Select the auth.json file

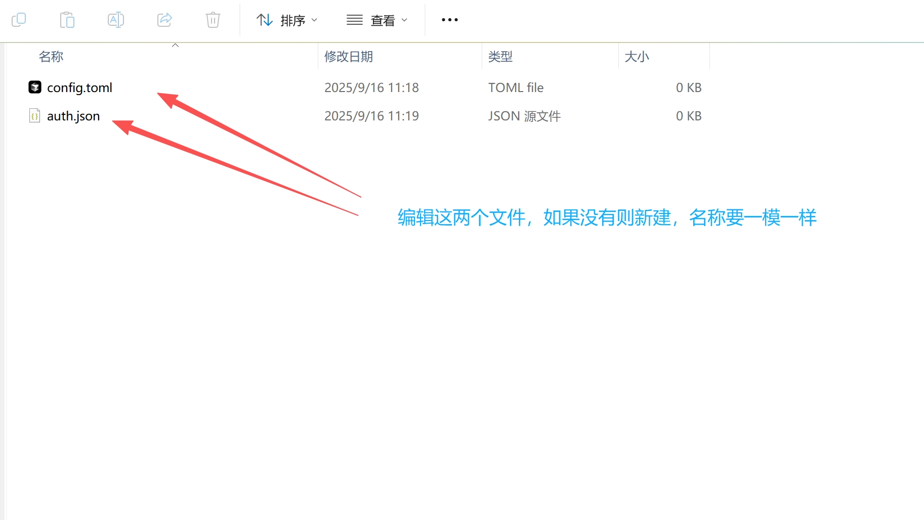pyautogui.click(x=73, y=115)
